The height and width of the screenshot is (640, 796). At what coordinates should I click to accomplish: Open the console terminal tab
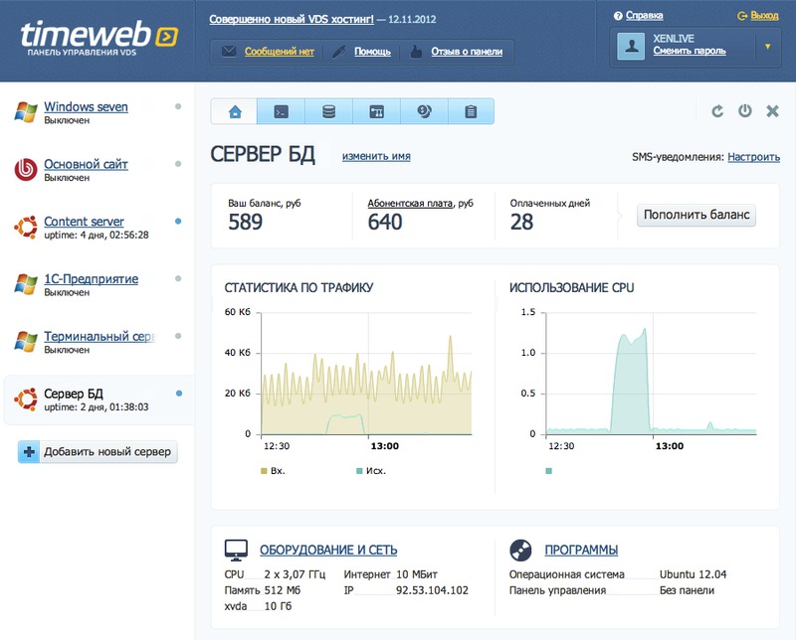point(281,111)
